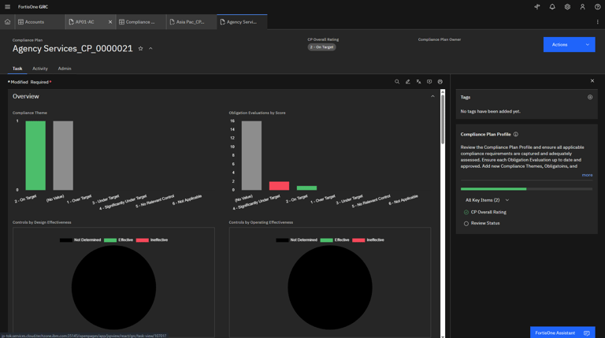Toggle 'Ineffective' legend in Operating Effectiveness
Image resolution: width=605 pixels, height=338 pixels.
[x=368, y=240]
